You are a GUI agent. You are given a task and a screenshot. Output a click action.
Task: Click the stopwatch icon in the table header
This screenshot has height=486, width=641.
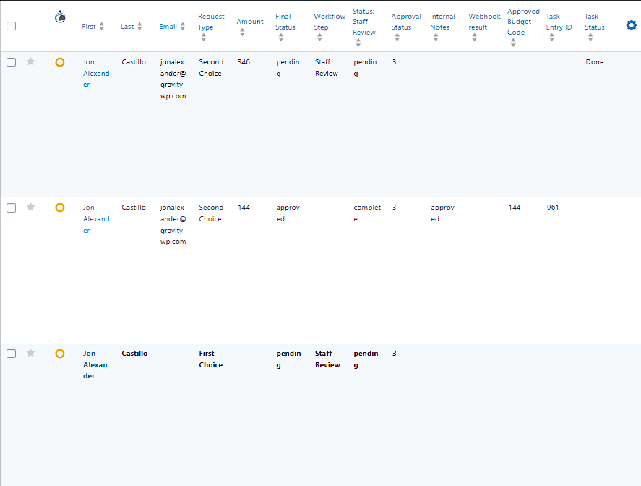60,16
